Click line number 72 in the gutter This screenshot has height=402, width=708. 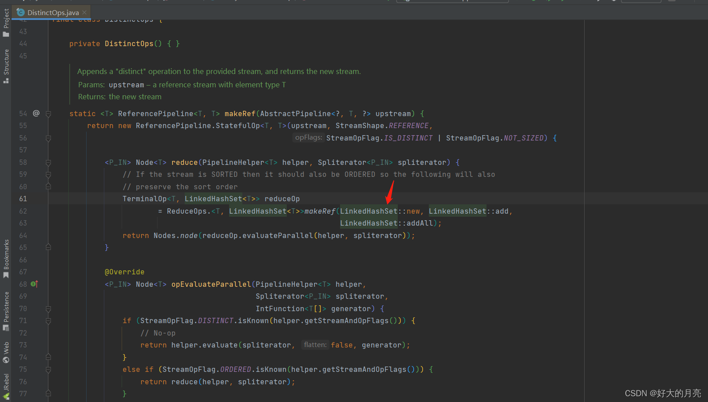click(23, 333)
